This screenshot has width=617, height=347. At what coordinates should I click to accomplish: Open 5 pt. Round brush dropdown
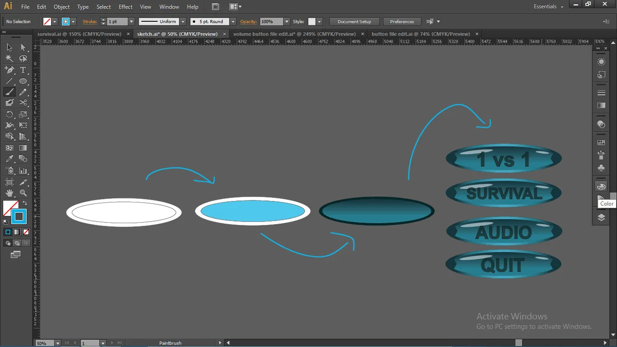pyautogui.click(x=233, y=22)
